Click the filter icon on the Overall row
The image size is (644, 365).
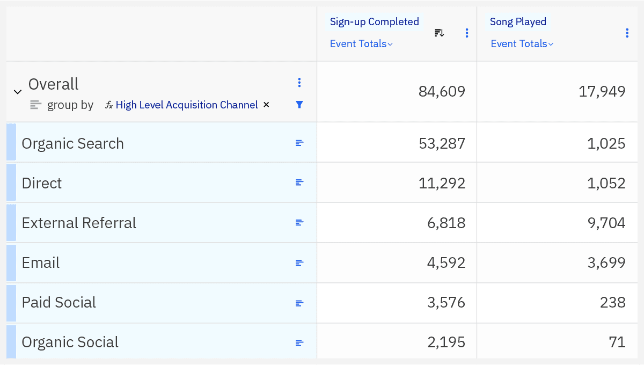pyautogui.click(x=299, y=105)
